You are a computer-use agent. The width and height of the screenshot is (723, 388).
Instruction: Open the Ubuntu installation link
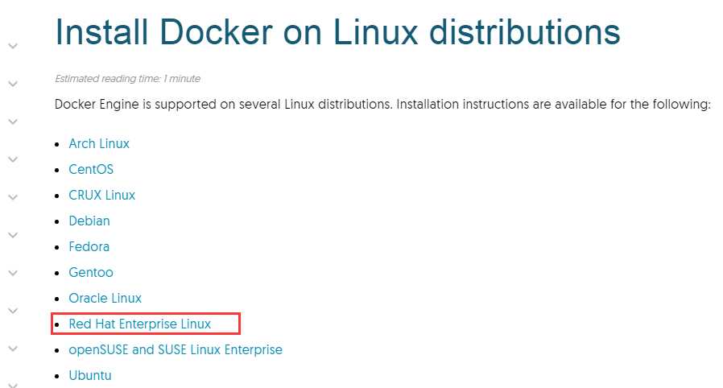tap(90, 376)
